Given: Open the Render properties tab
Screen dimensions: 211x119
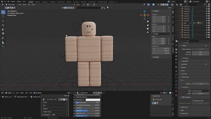Looking at the screenshot, I should pos(176,50).
